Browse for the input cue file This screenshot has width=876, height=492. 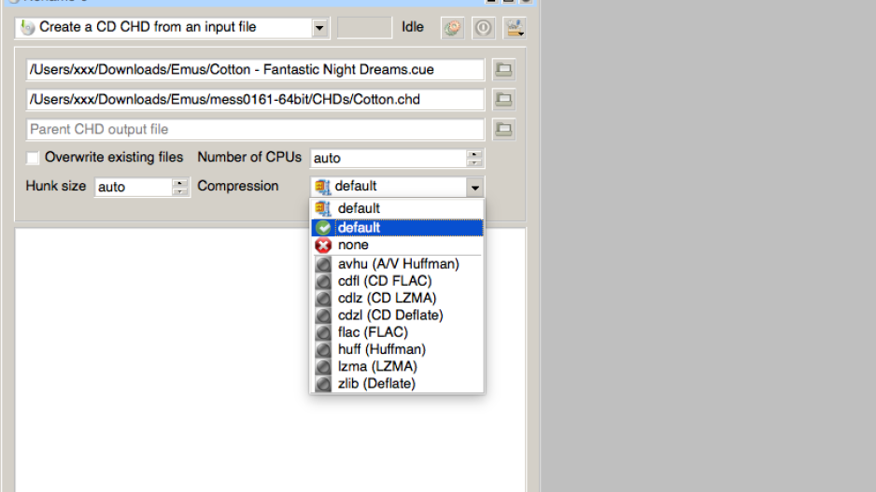coord(503,69)
